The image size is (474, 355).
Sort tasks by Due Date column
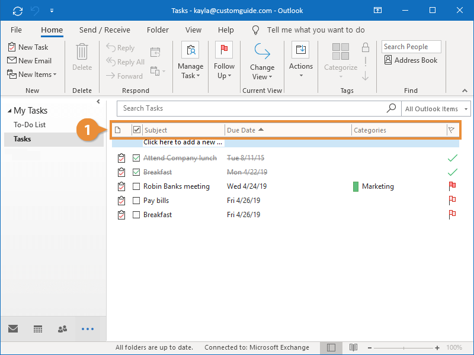coord(288,130)
